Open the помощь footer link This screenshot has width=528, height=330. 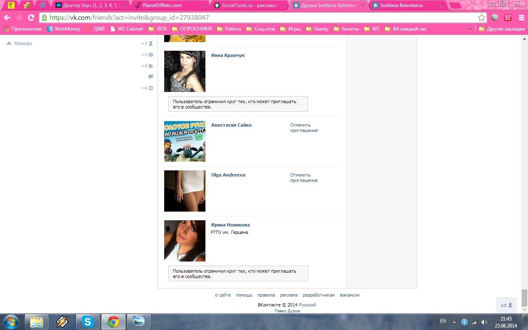click(x=244, y=295)
